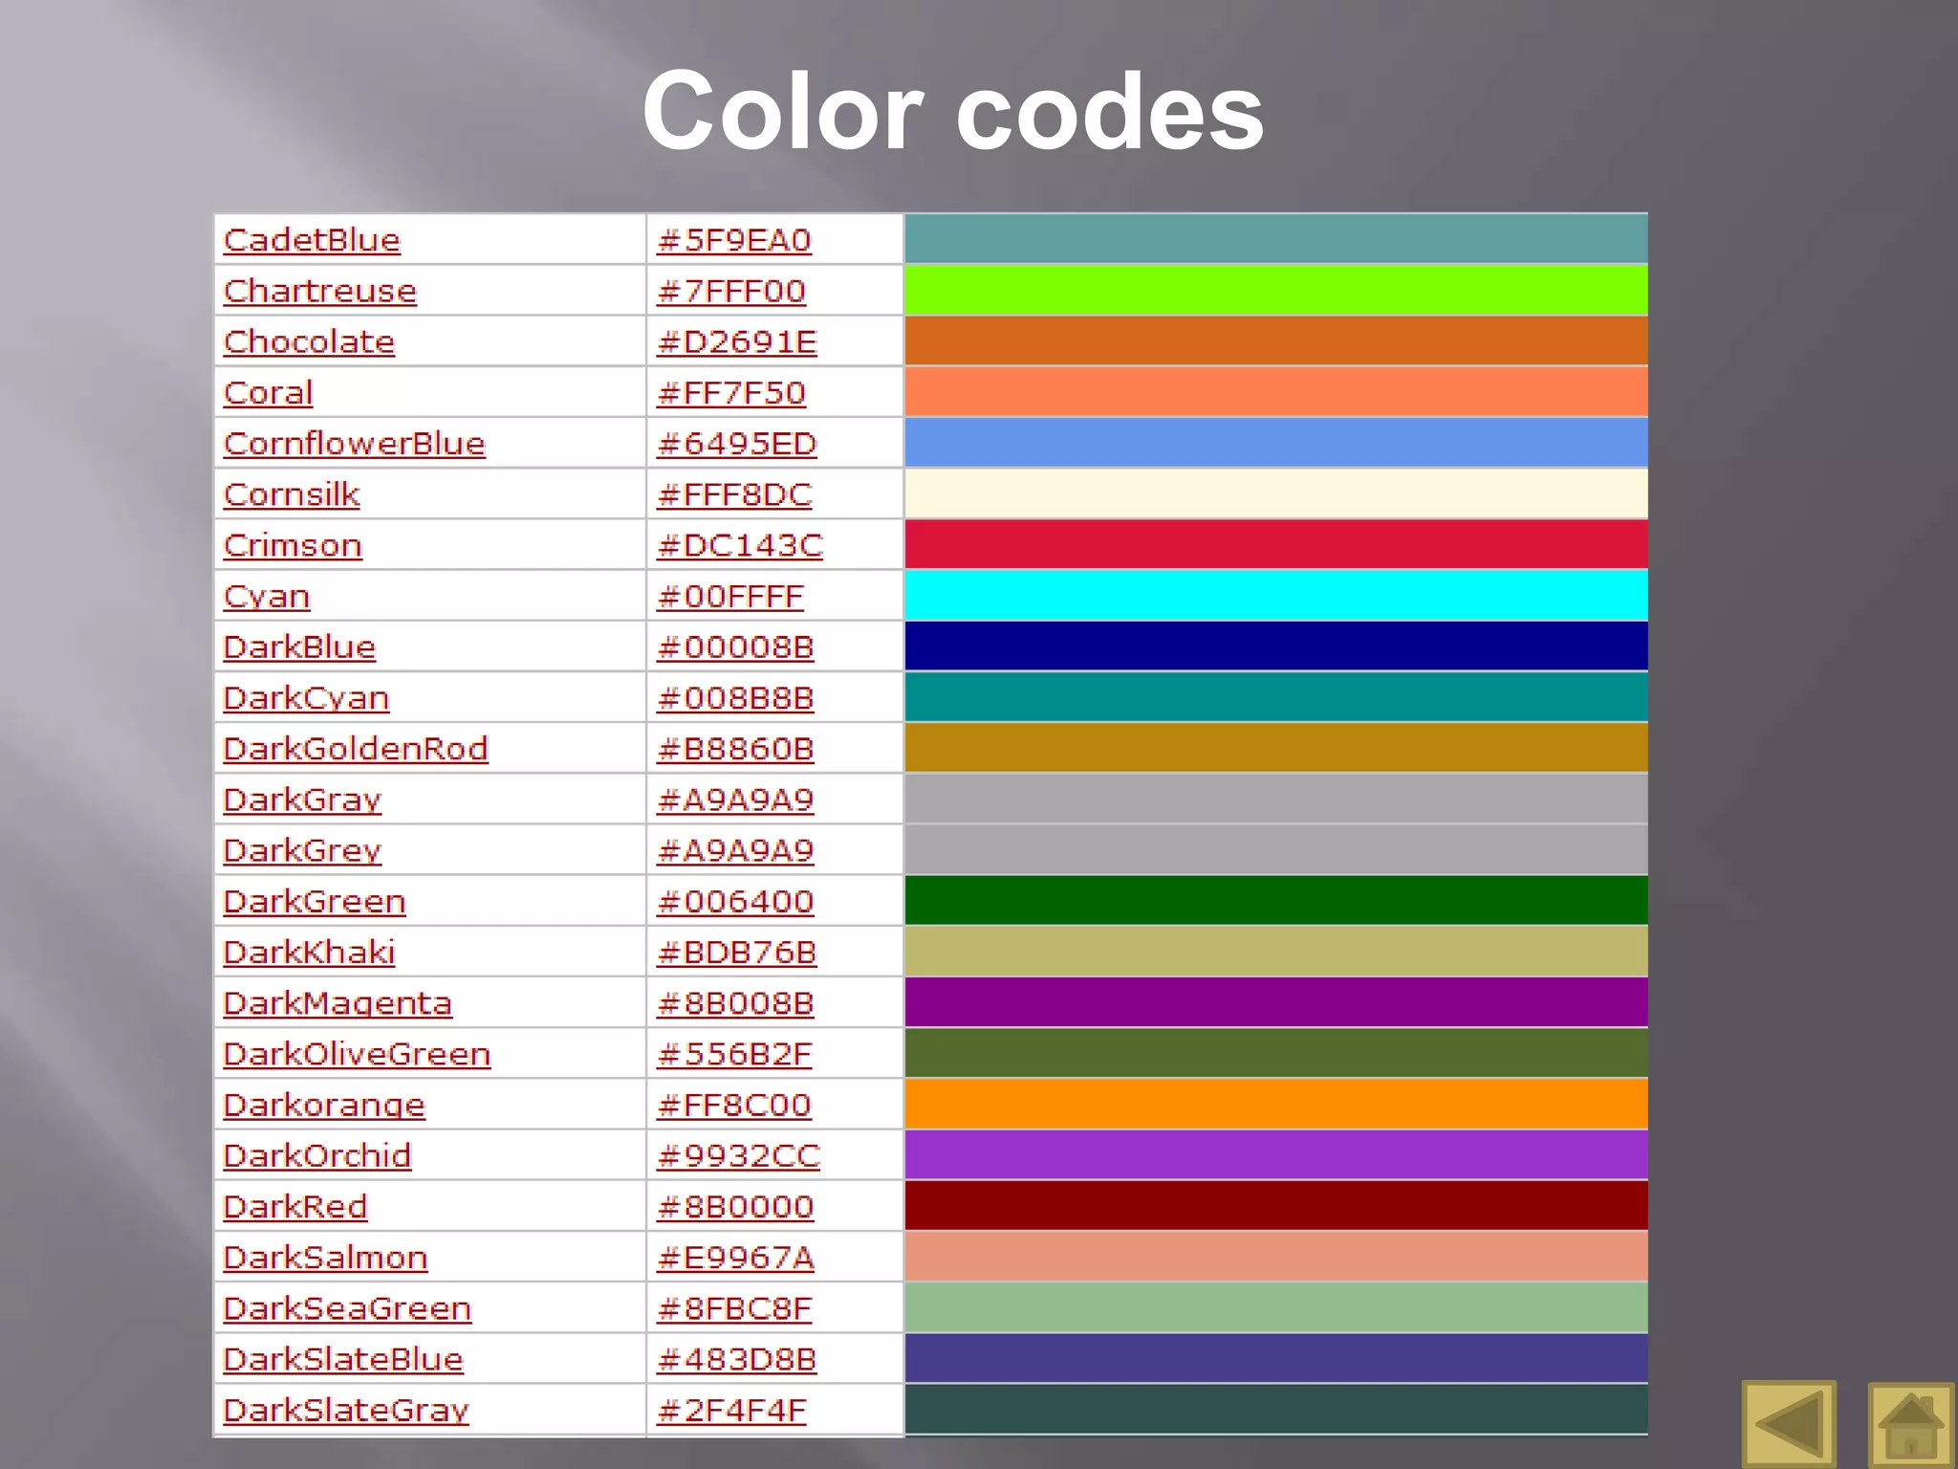This screenshot has height=1469, width=1958.
Task: Click hex code #FFF8DC
Action: click(x=734, y=494)
